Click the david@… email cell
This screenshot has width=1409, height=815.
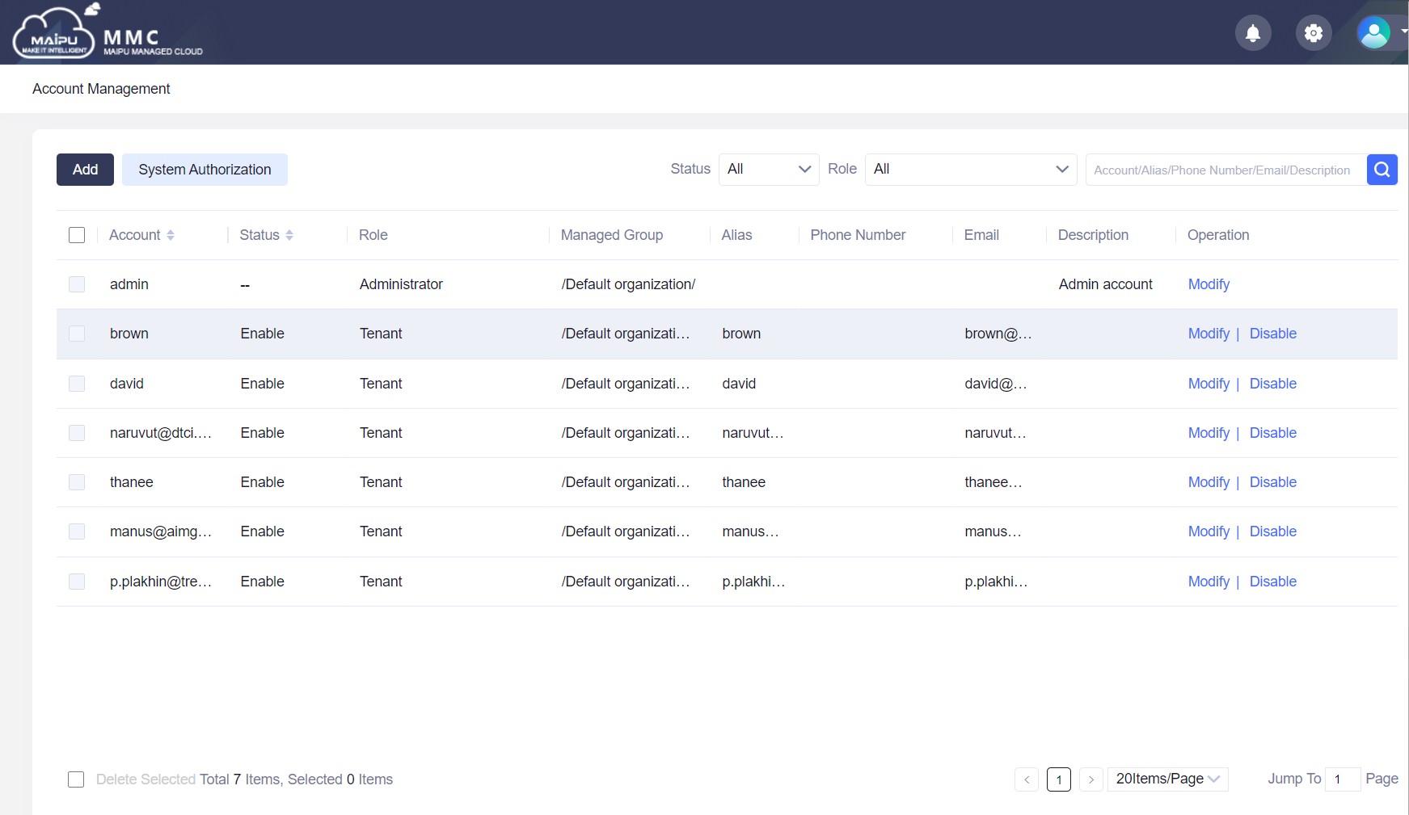[x=996, y=384]
